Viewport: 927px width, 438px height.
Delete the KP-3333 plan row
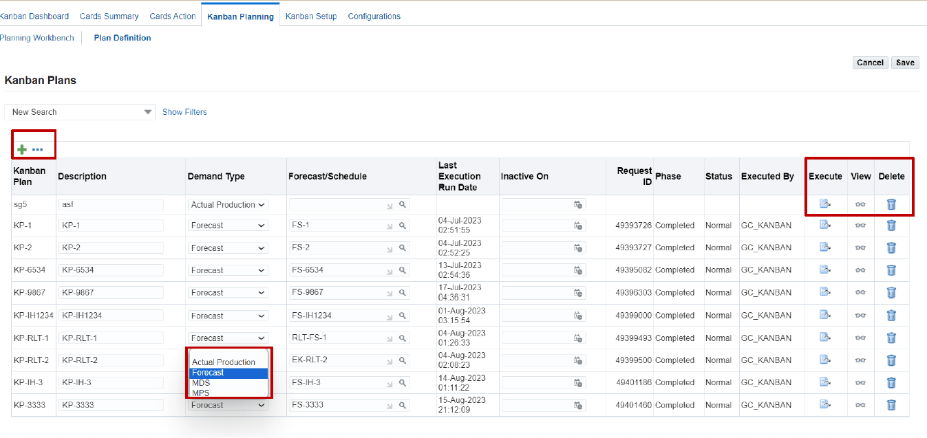coord(891,404)
